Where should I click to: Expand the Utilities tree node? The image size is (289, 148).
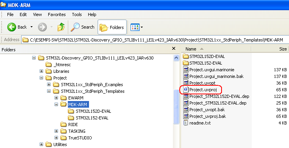pyautogui.click(x=41, y=144)
